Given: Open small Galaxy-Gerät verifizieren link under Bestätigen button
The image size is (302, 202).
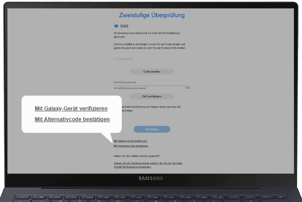Looking at the screenshot, I should [x=130, y=141].
